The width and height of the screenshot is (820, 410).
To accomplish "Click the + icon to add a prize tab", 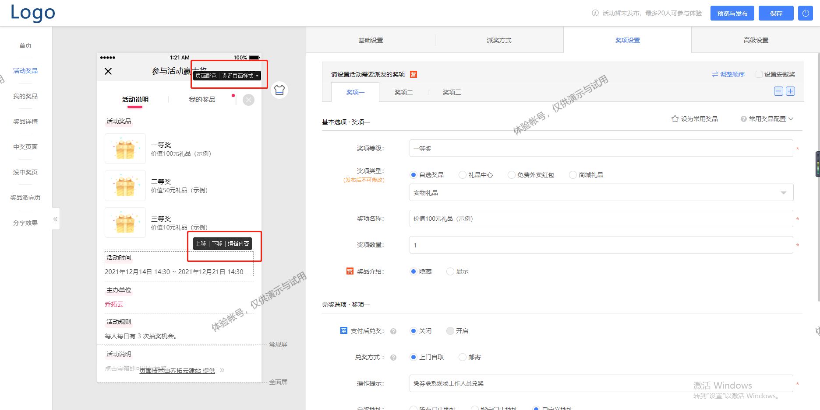I will pyautogui.click(x=791, y=91).
